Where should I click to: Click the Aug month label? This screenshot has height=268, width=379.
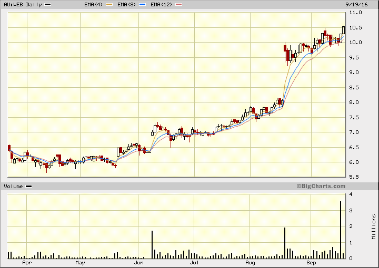coord(250,263)
